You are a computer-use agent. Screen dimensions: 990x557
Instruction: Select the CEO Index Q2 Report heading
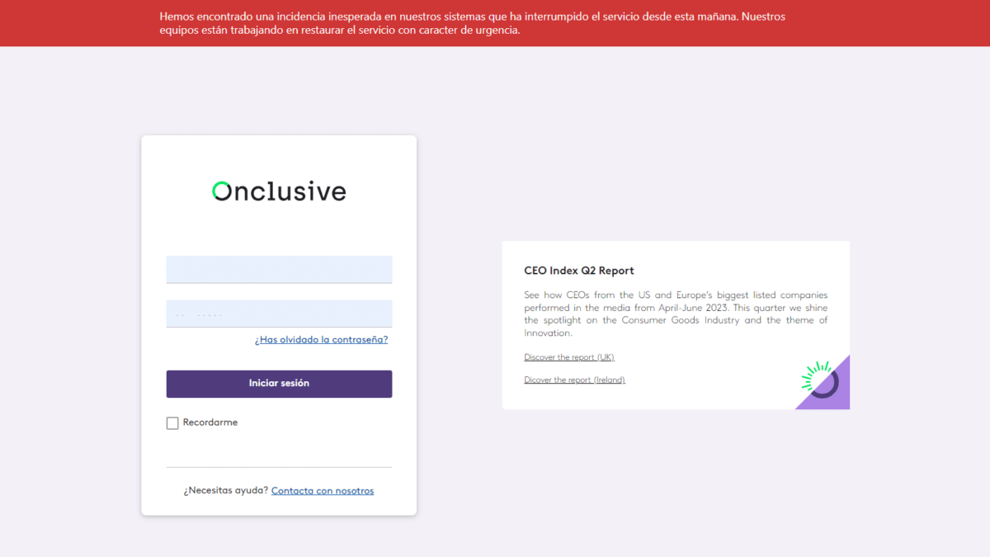(x=579, y=271)
